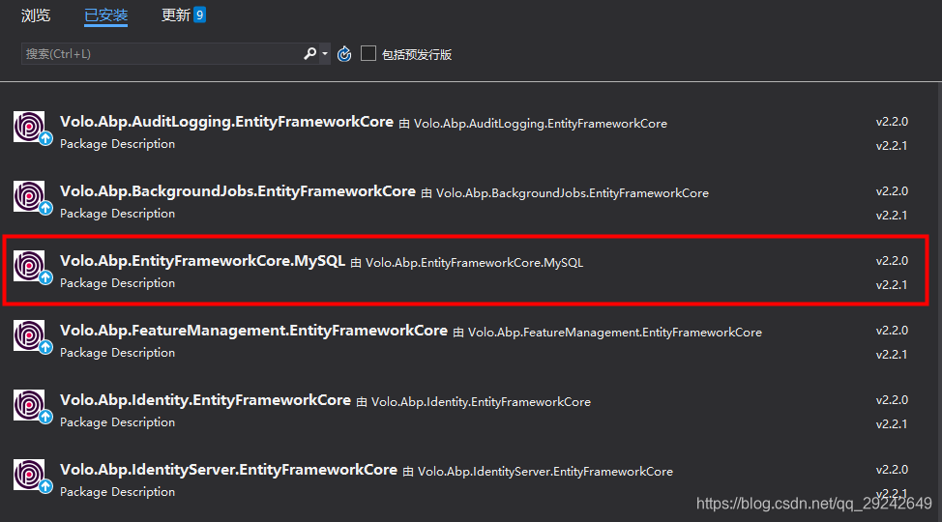The height and width of the screenshot is (522, 942).
Task: Click the Volo.Abp.AuditLogging.EntityFrameworkCore package icon
Action: coord(29,126)
